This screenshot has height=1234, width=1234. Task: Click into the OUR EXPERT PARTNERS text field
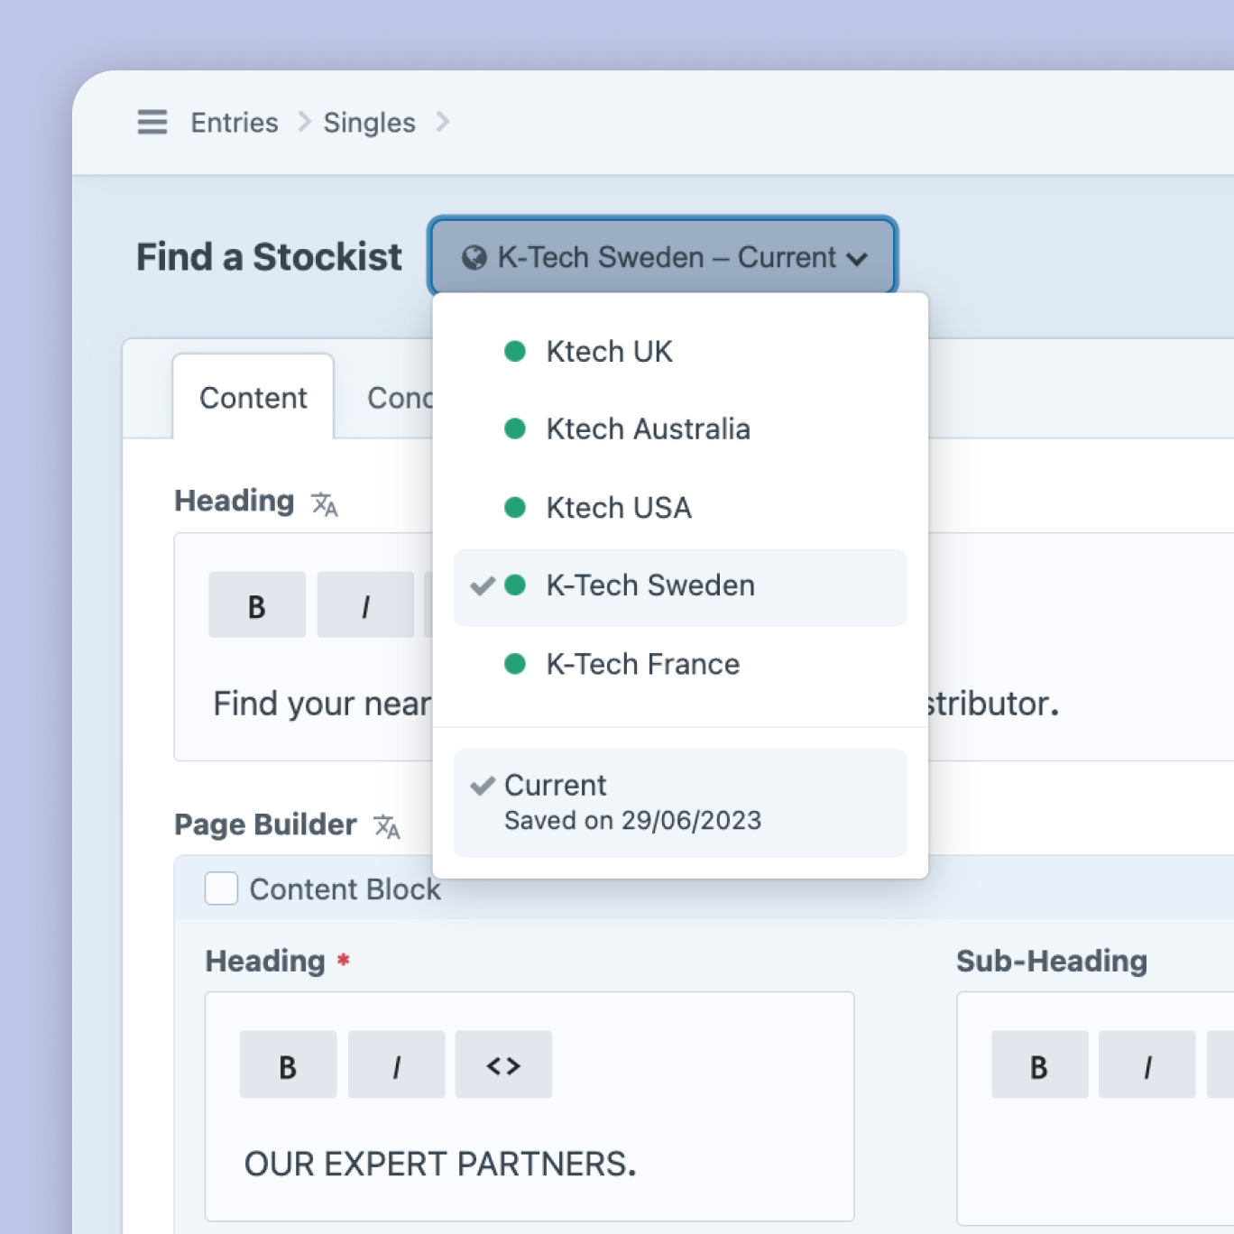coord(530,1164)
